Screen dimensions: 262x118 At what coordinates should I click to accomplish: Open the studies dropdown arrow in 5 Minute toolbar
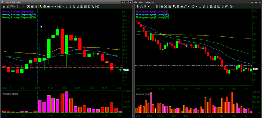15,6
